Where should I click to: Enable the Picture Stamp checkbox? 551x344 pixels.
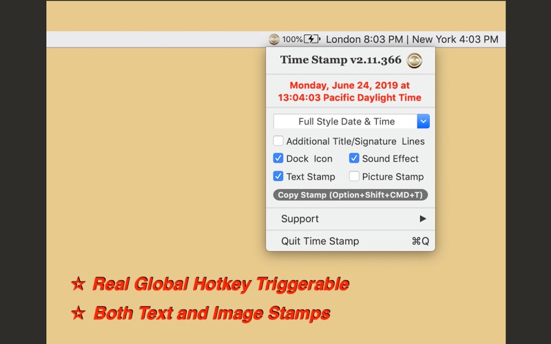(x=354, y=176)
